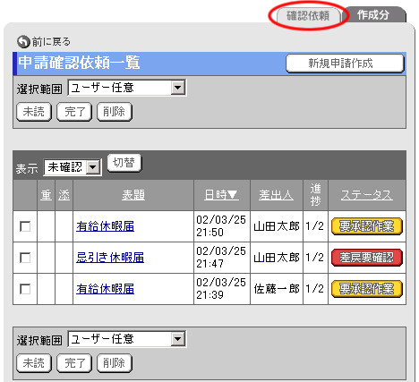Screen dimensions: 419x382
Task: Check the box for 忌引き休暇届 row
Action: 25,258
